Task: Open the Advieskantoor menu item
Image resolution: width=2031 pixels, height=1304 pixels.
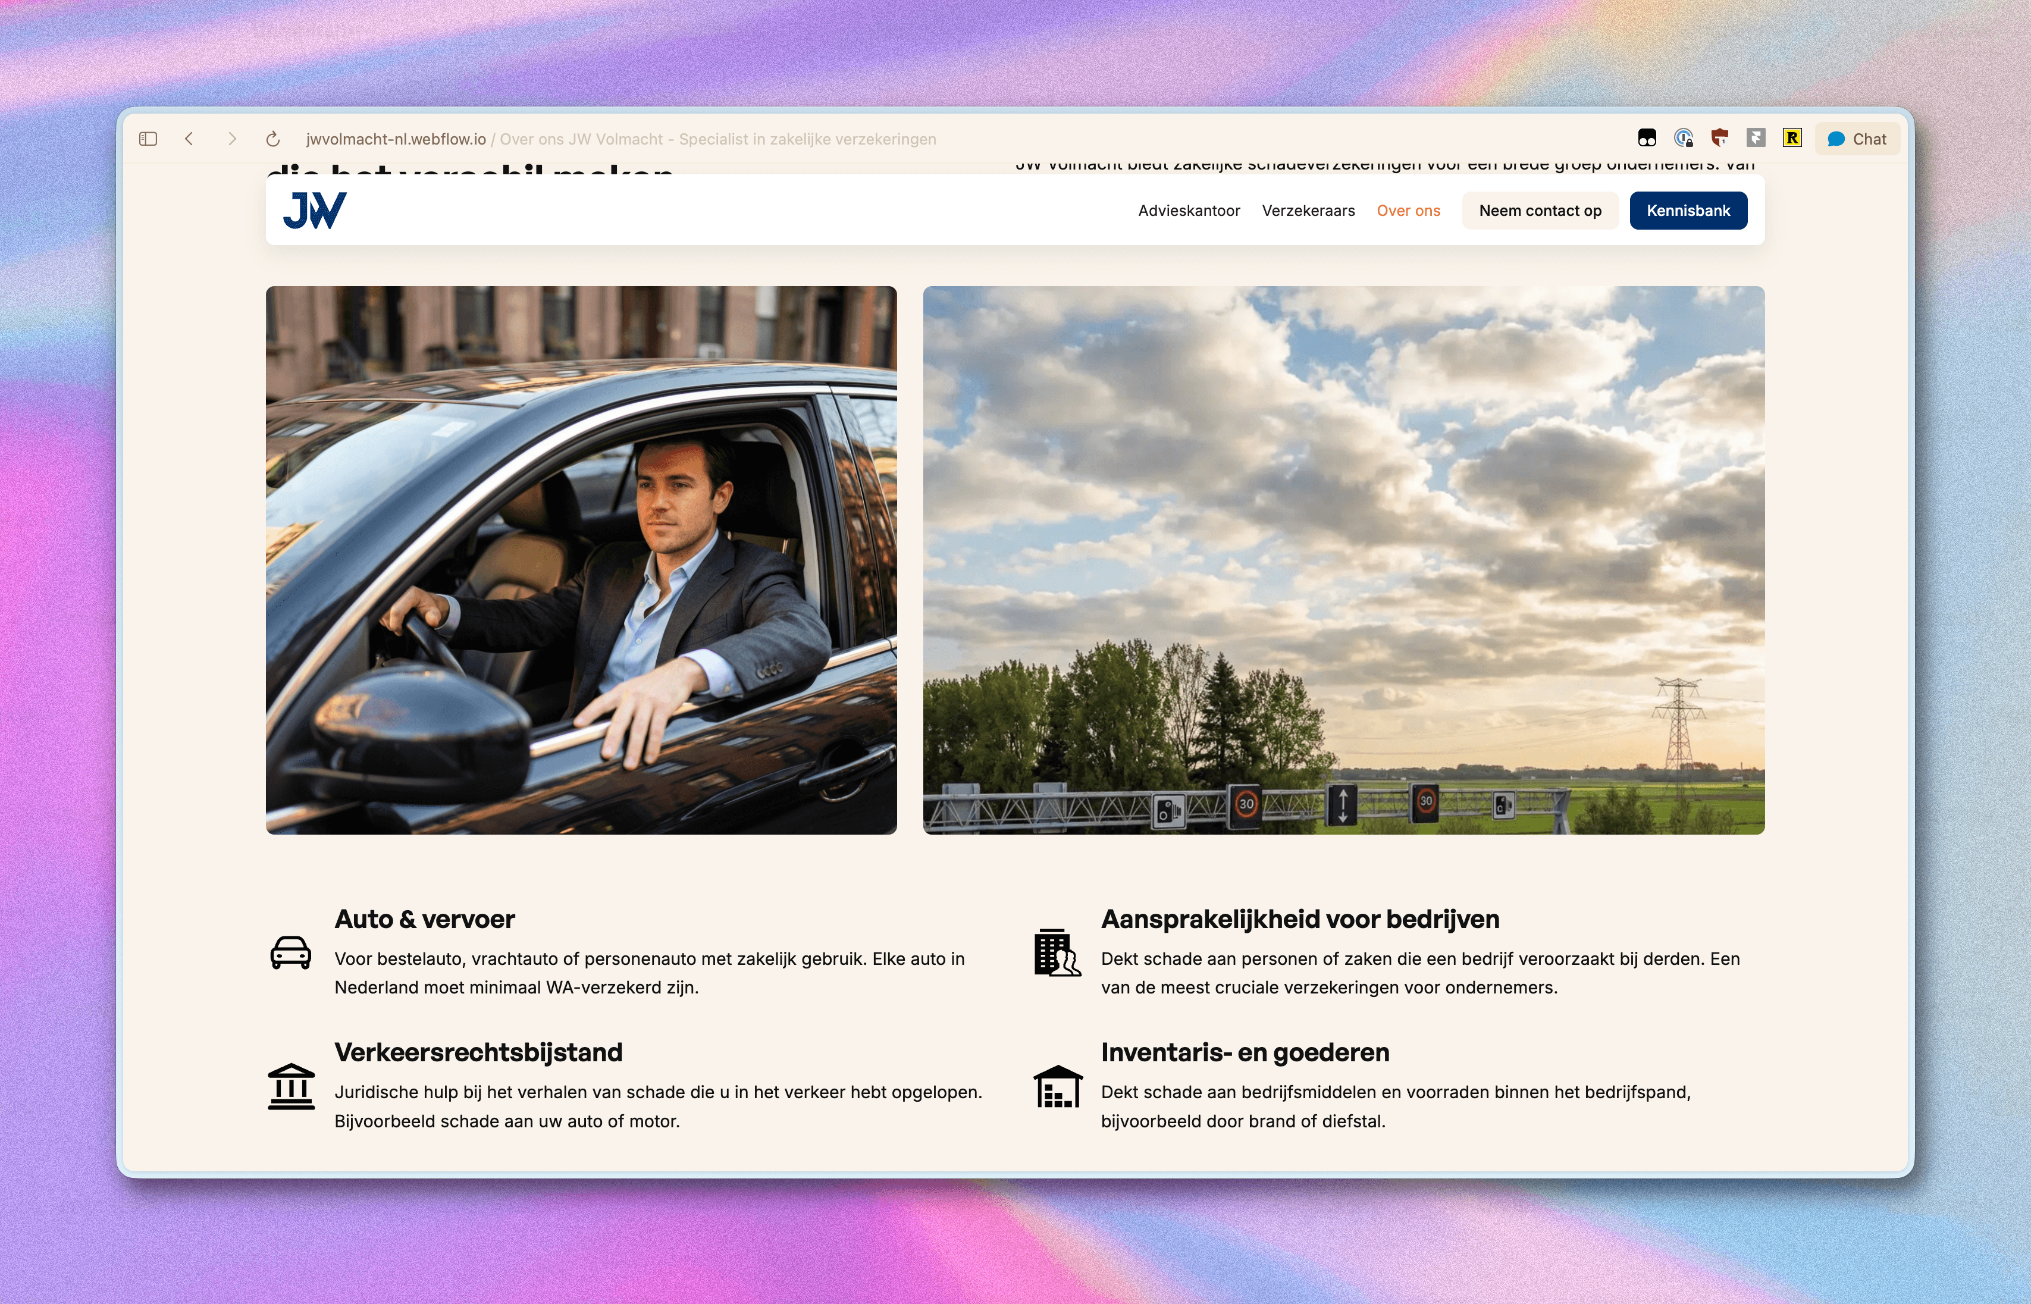Action: [1189, 211]
